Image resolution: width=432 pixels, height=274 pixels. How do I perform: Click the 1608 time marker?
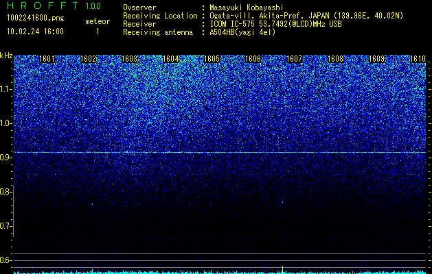[335, 59]
